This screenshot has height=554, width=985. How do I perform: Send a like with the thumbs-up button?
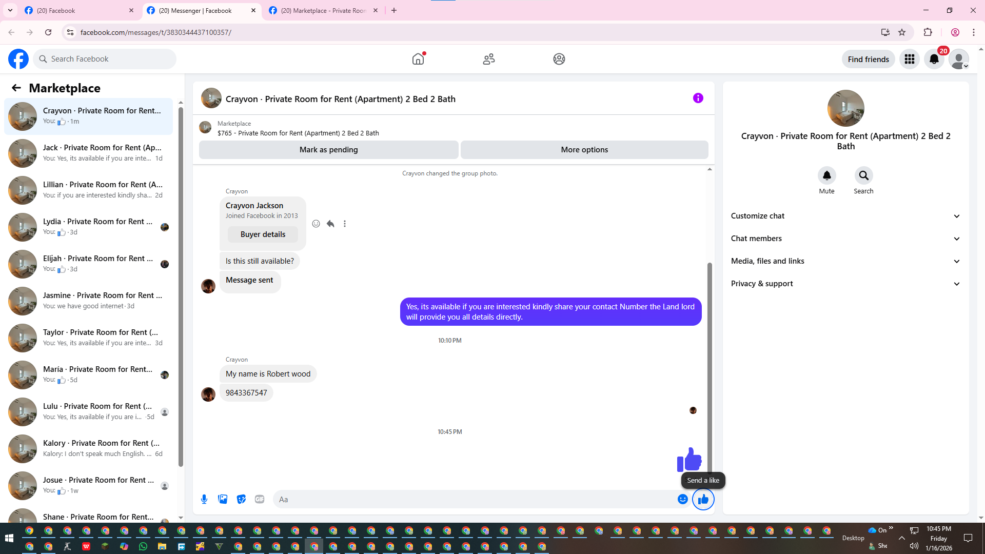pyautogui.click(x=703, y=499)
